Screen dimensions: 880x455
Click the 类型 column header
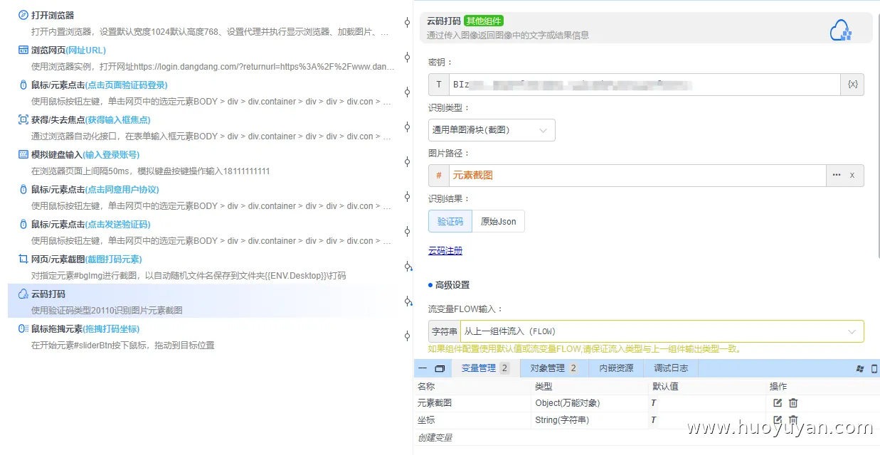click(x=544, y=386)
